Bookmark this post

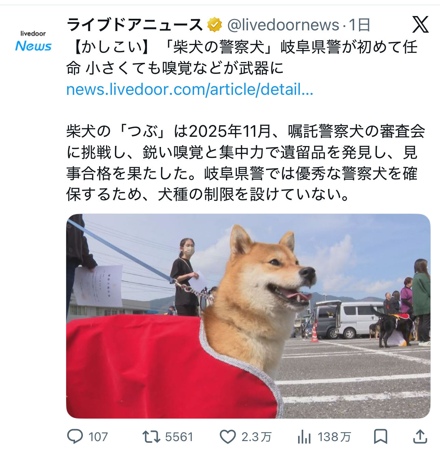(x=380, y=437)
